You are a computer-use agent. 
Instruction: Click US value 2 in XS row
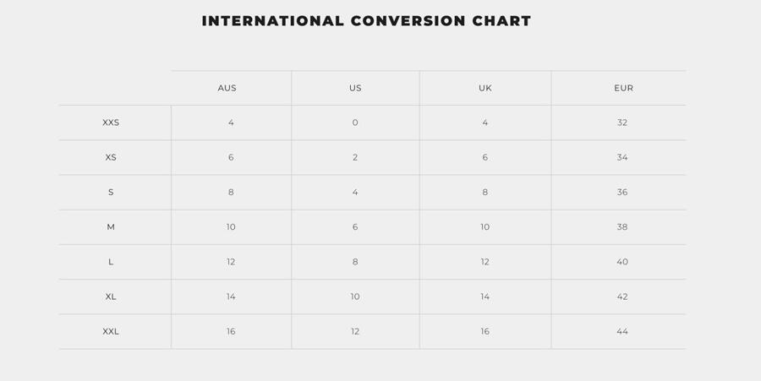(355, 157)
